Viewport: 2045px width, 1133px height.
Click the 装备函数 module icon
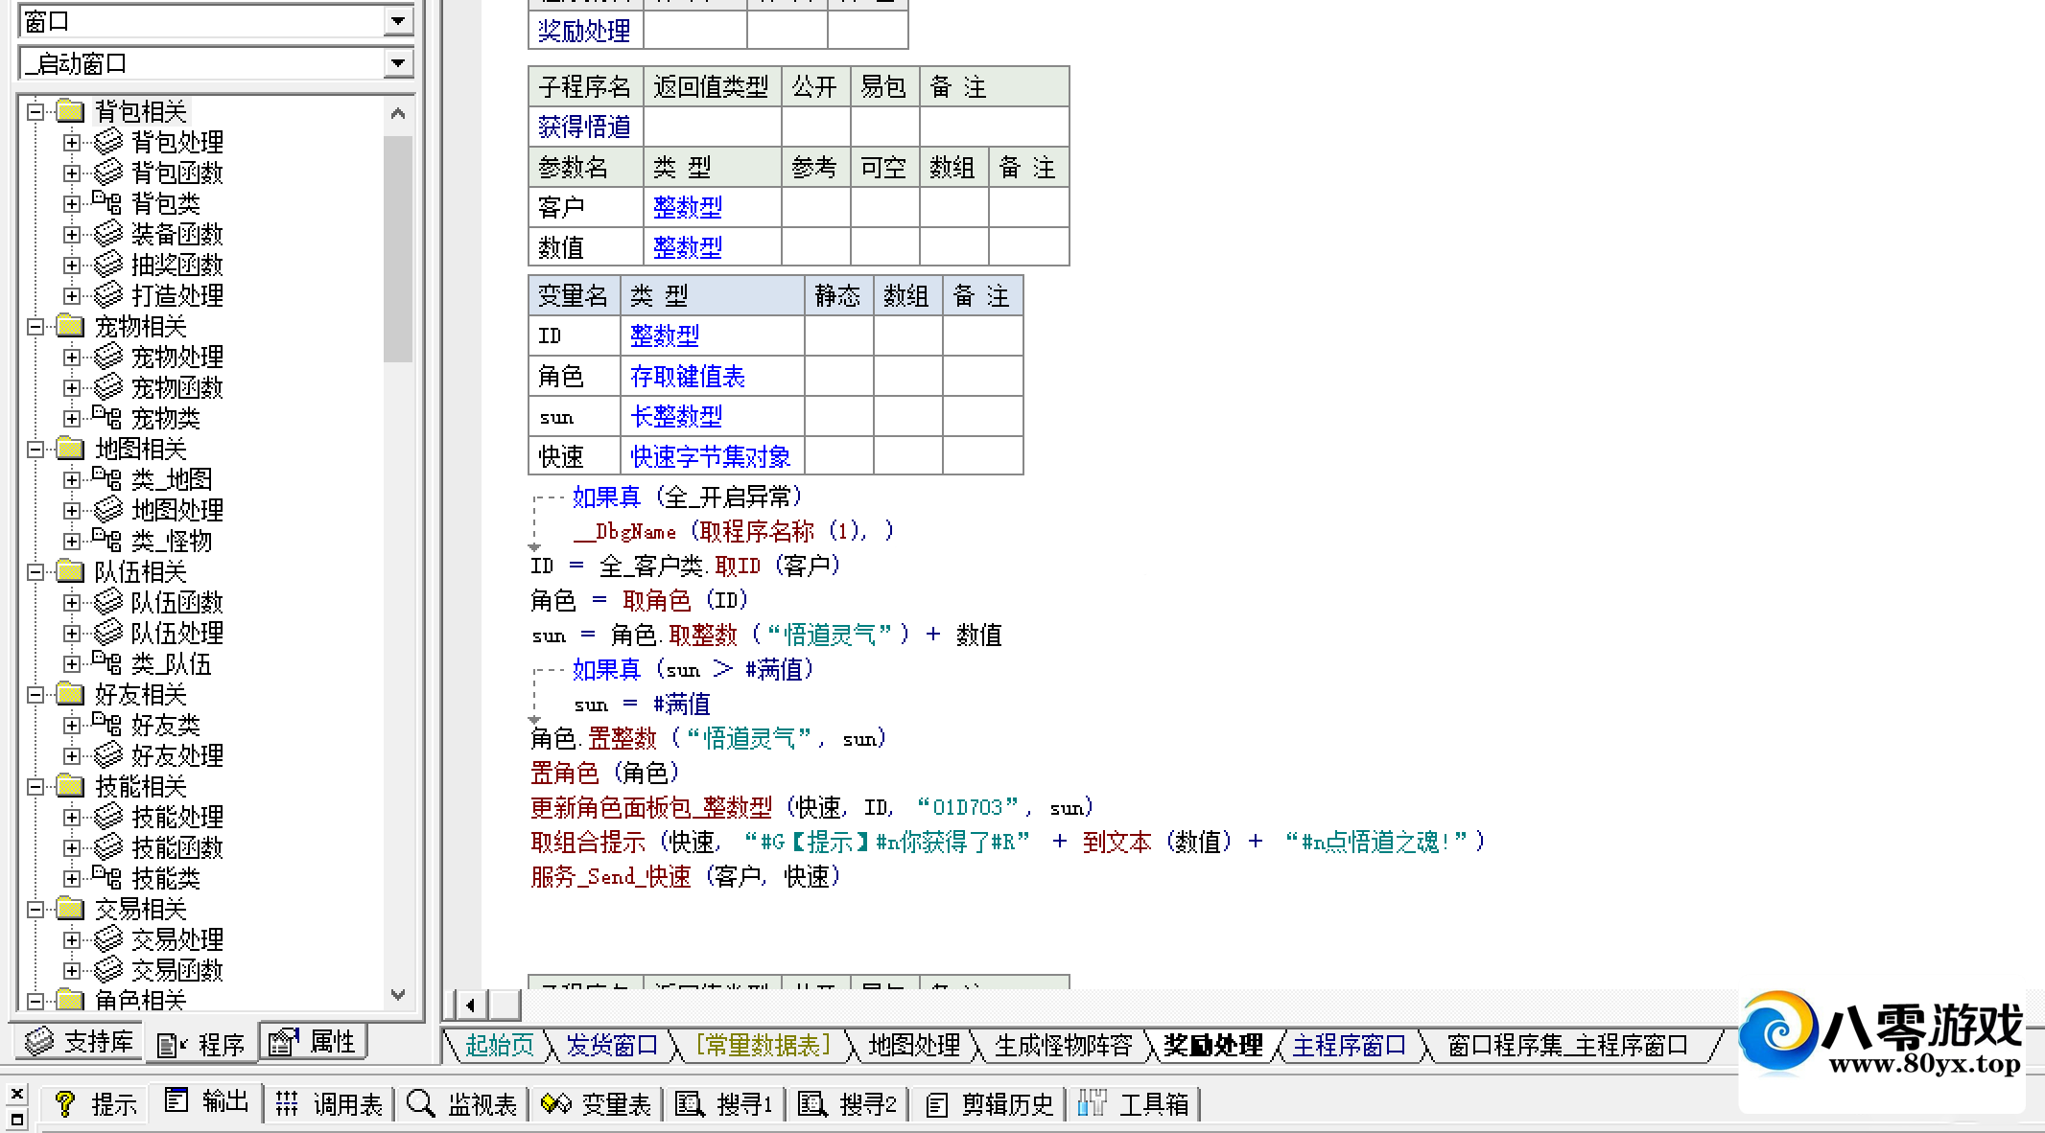[x=108, y=234]
